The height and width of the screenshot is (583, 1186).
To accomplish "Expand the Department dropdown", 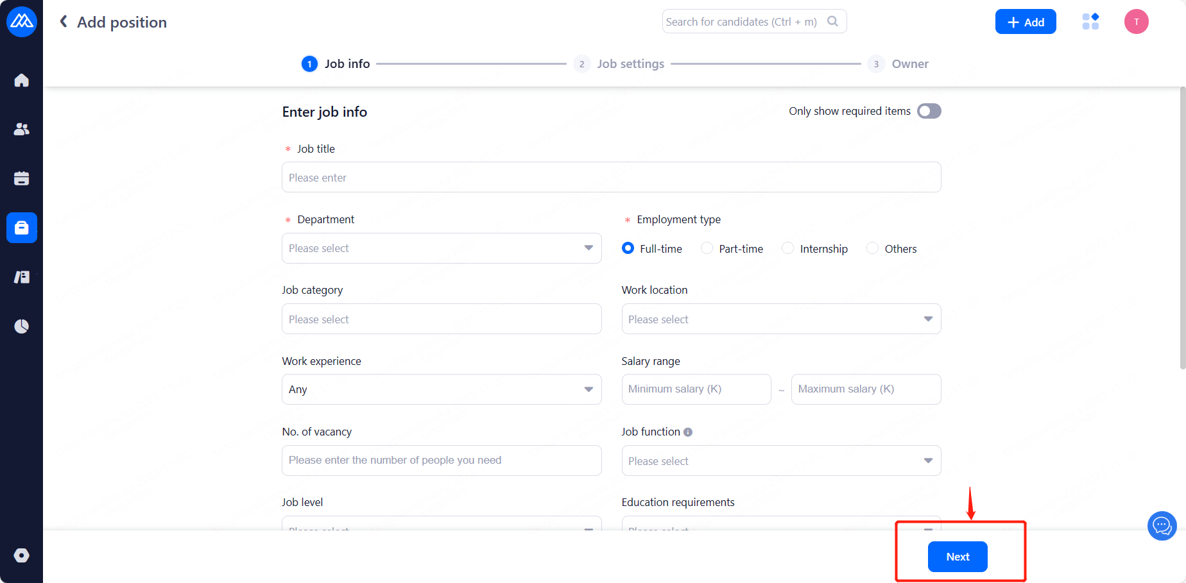I will 442,248.
